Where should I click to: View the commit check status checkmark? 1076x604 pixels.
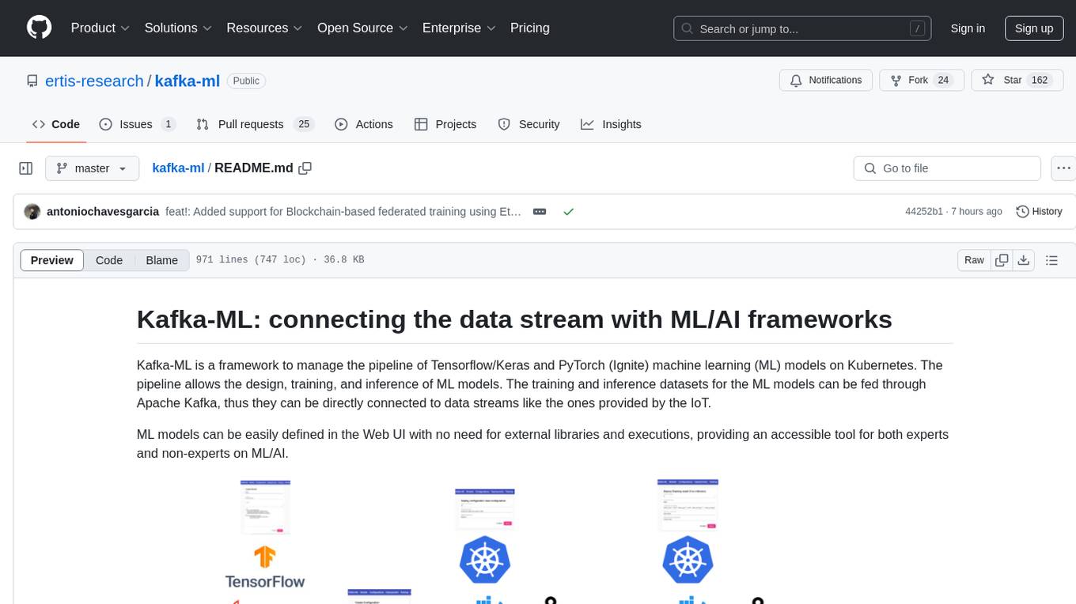tap(568, 212)
